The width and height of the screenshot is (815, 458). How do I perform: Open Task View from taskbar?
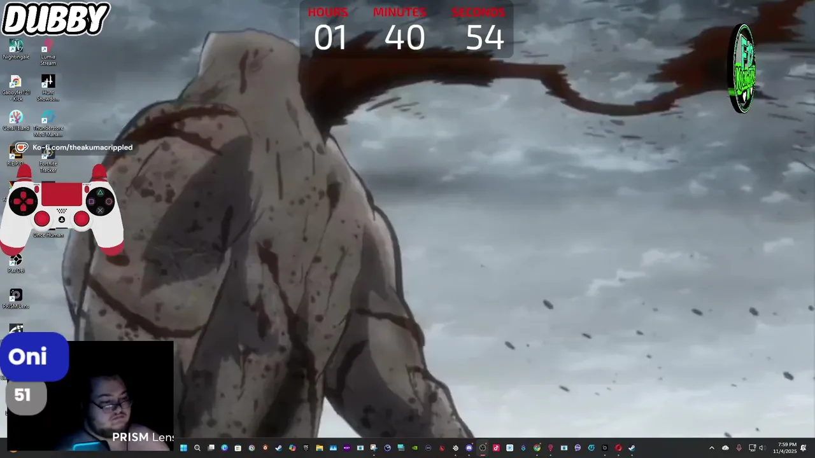coord(211,448)
